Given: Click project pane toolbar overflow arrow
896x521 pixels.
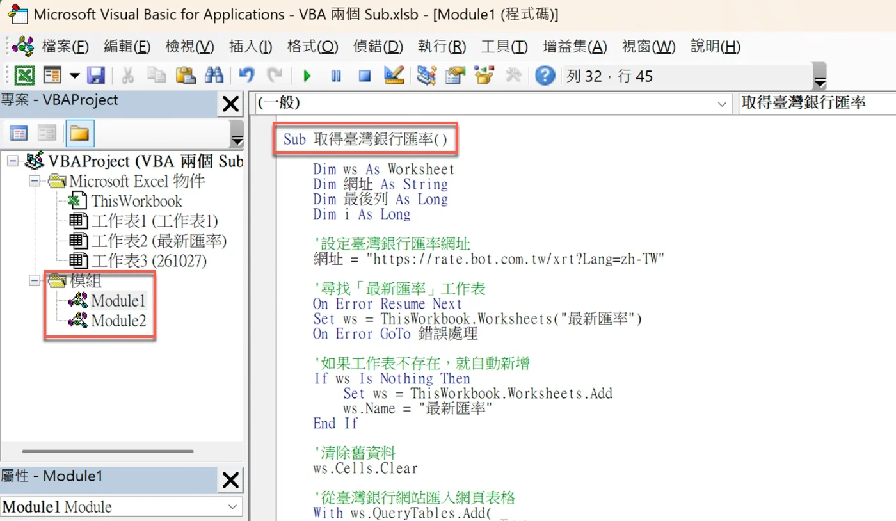Looking at the screenshot, I should pyautogui.click(x=237, y=134).
